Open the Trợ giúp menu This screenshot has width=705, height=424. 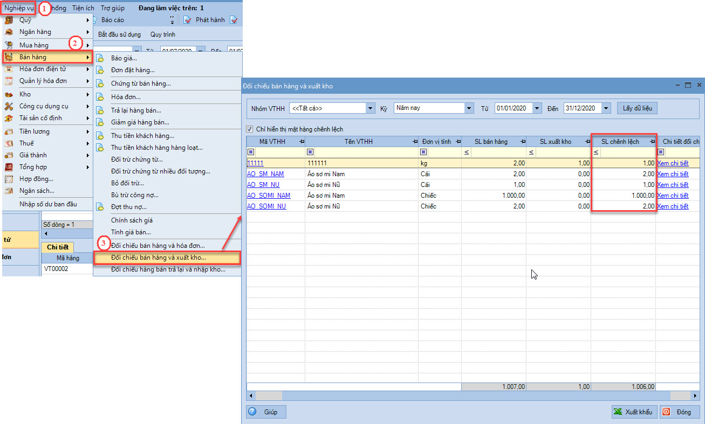tap(113, 8)
